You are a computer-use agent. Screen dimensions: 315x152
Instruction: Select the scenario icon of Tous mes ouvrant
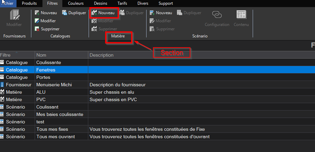click(x=2, y=137)
